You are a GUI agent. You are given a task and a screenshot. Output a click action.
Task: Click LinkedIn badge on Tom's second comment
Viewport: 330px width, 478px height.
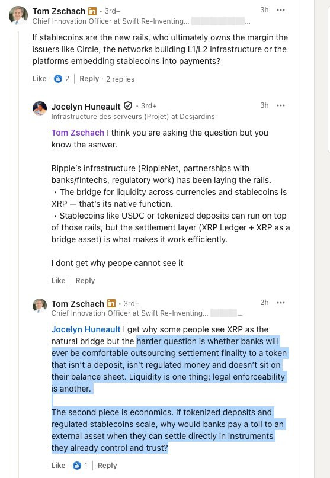[x=111, y=303]
